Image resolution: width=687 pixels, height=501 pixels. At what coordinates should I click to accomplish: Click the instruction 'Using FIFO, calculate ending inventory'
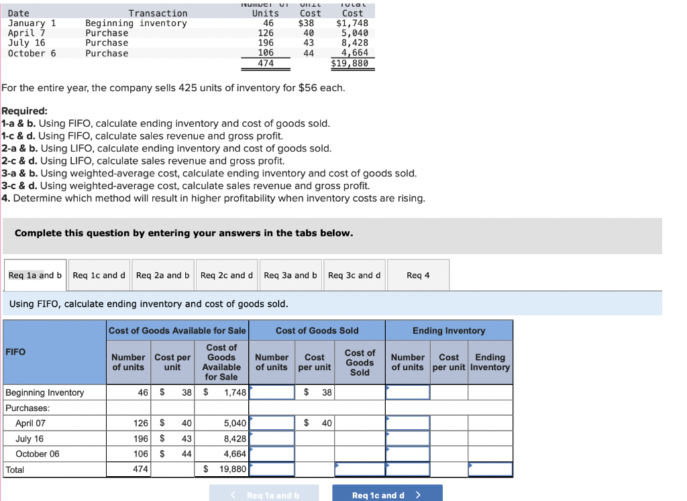[x=148, y=304]
